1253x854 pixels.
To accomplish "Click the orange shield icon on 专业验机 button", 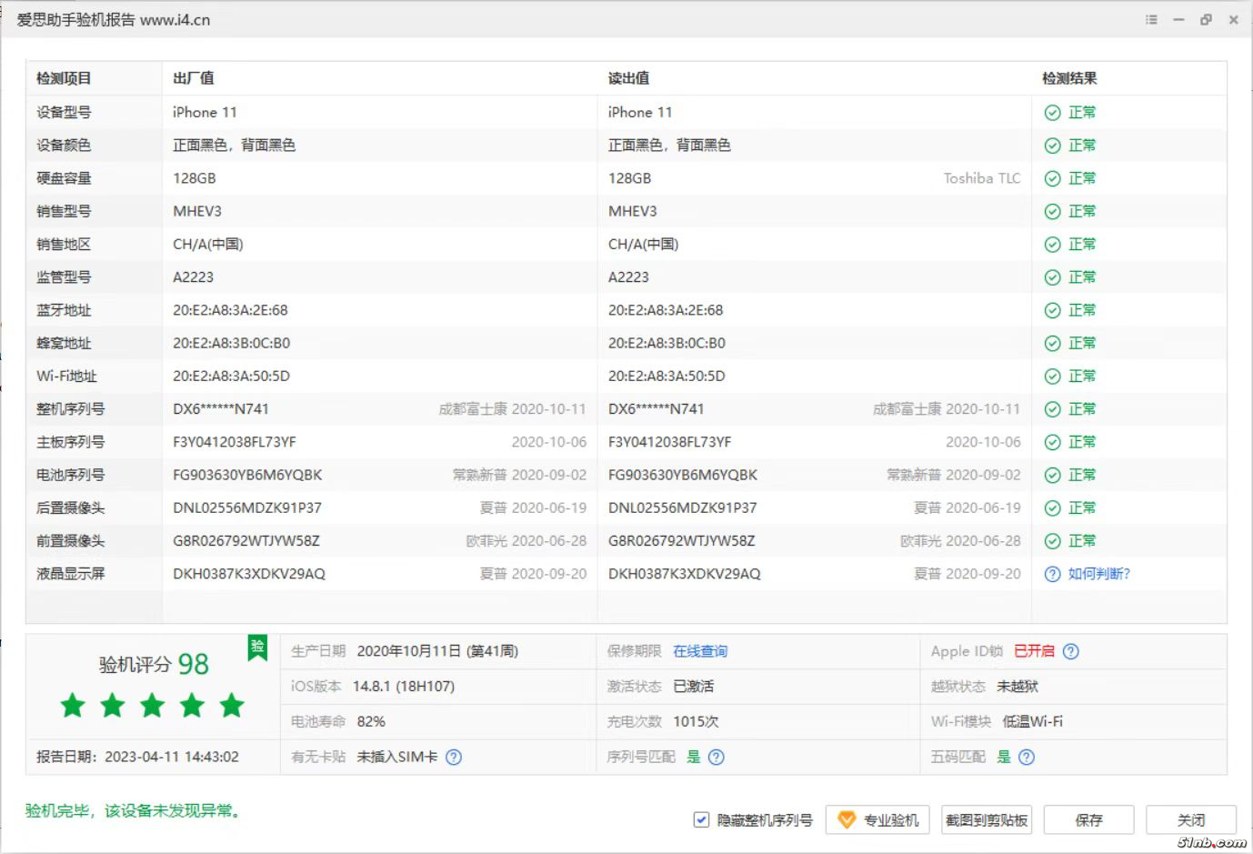I will [847, 819].
